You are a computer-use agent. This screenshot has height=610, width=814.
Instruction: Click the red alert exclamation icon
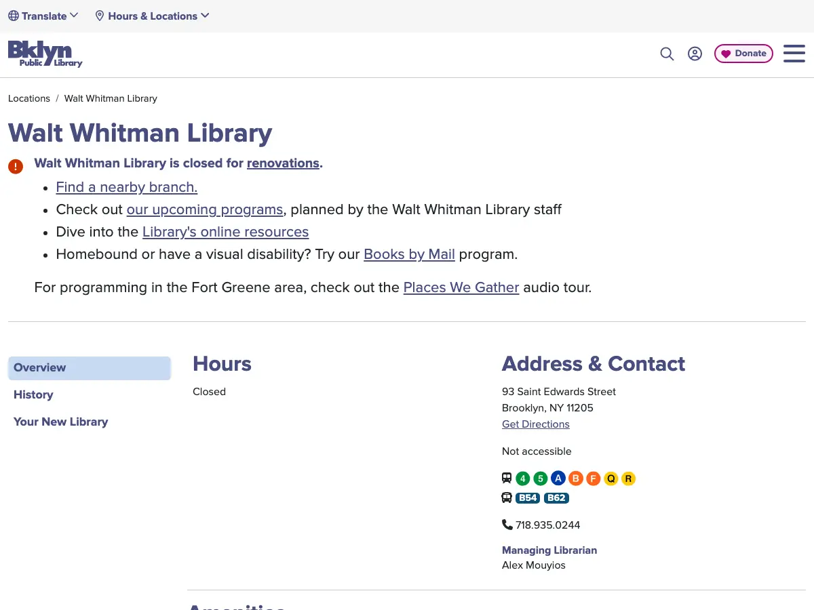[x=16, y=166]
